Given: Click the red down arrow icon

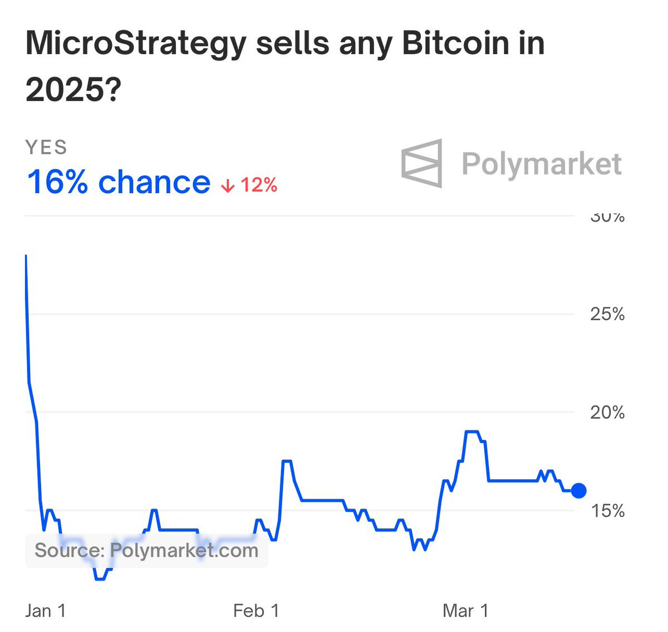Looking at the screenshot, I should [x=228, y=186].
